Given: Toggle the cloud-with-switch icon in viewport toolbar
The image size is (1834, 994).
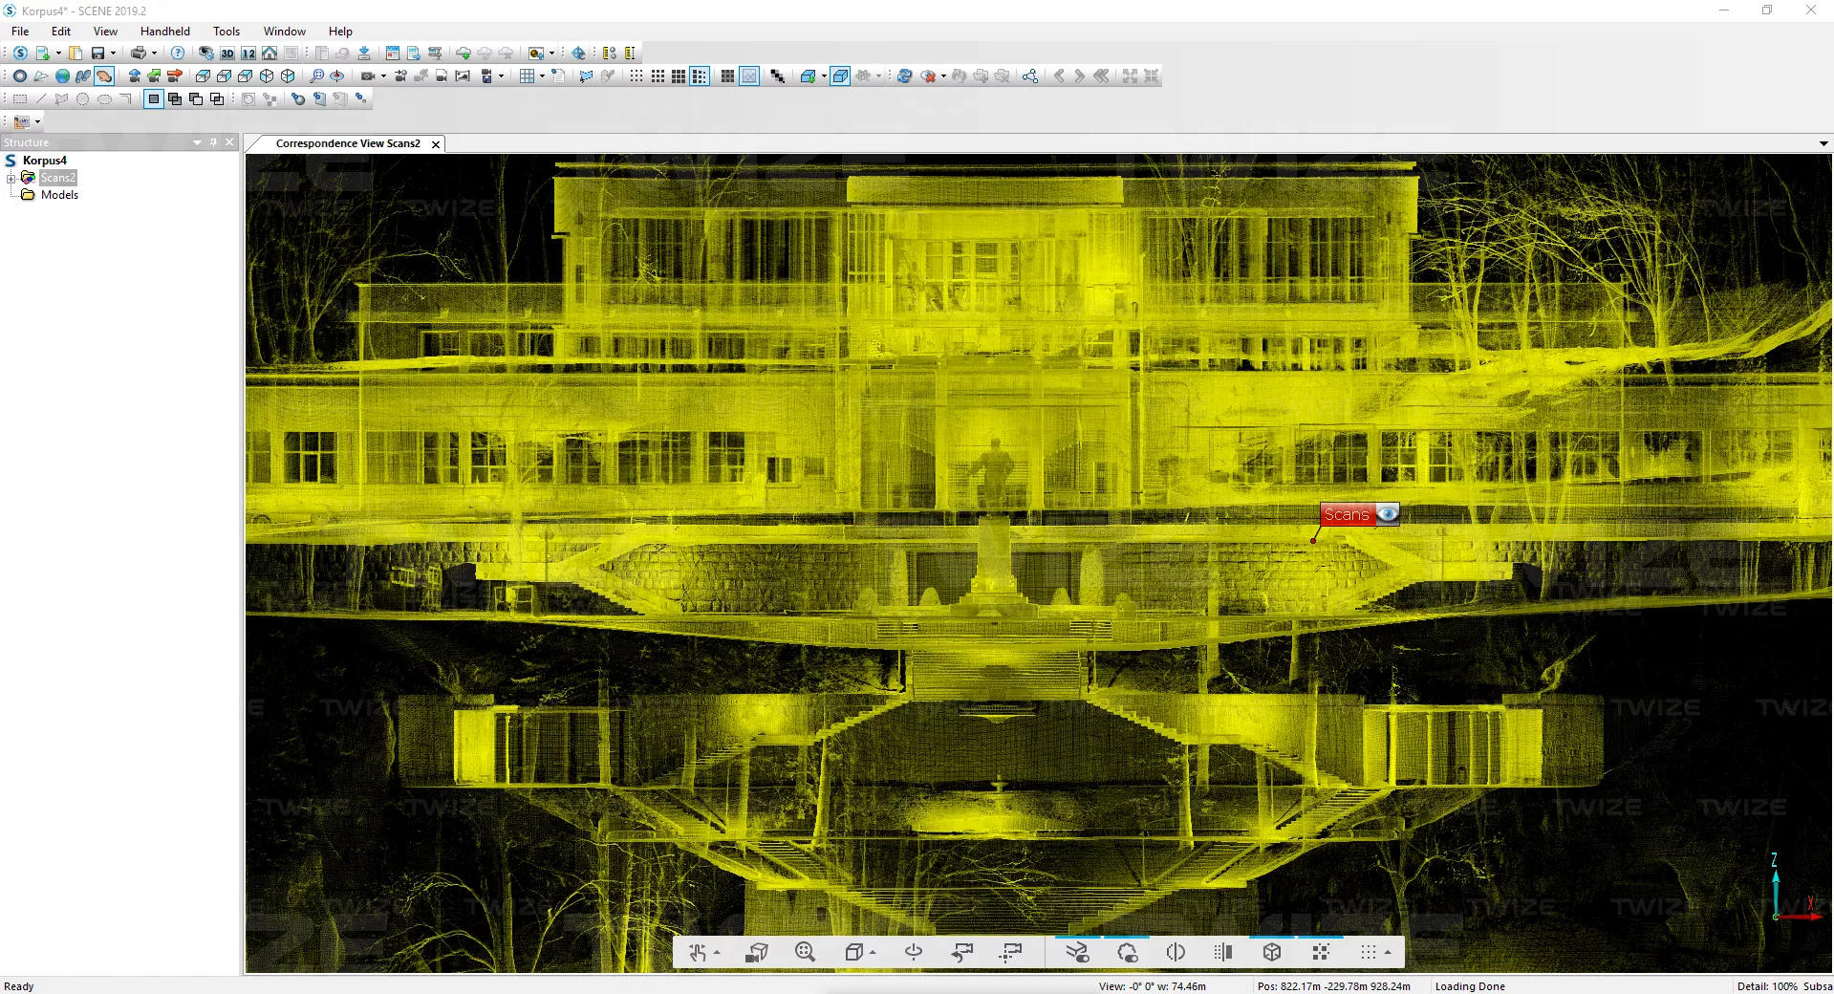Looking at the screenshot, I should pyautogui.click(x=1127, y=952).
